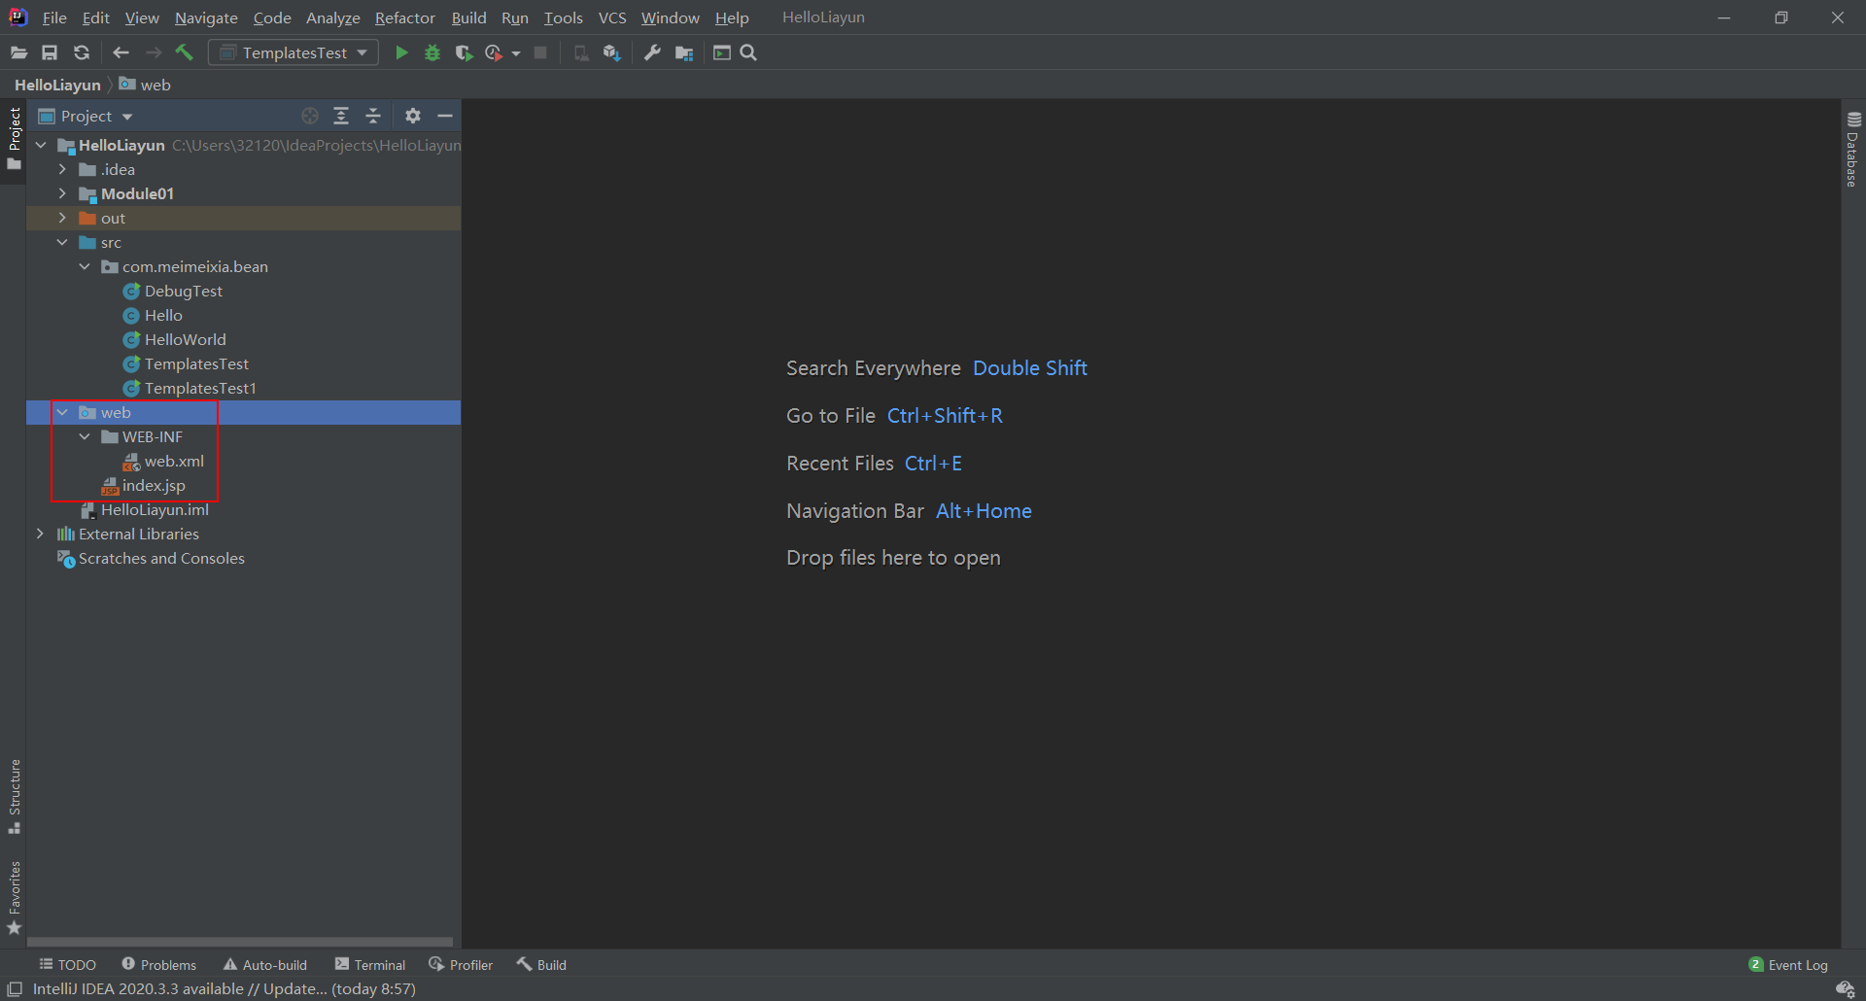Open the profiler run options arrow
This screenshot has width=1866, height=1001.
point(516,53)
